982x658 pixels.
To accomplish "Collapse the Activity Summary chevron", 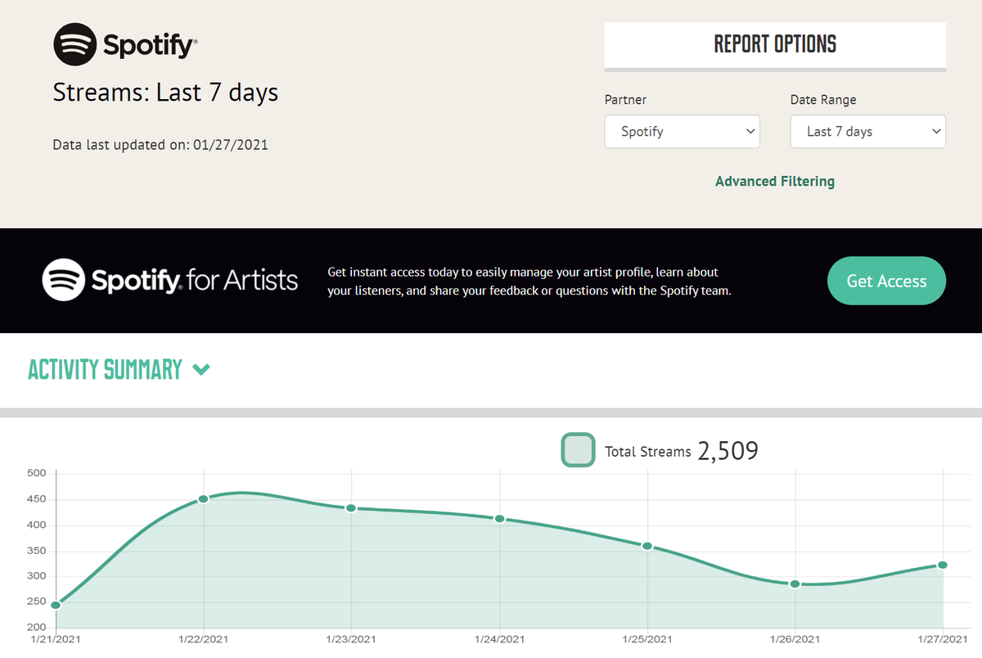I will click(x=200, y=370).
